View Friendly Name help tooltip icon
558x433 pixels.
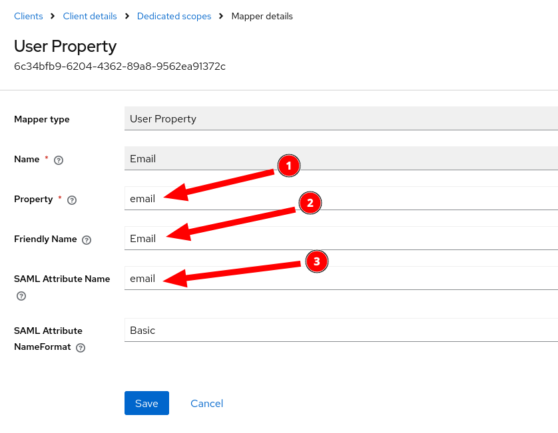(x=87, y=239)
